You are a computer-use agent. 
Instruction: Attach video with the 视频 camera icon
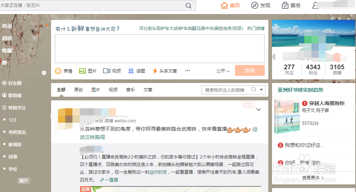point(106,71)
